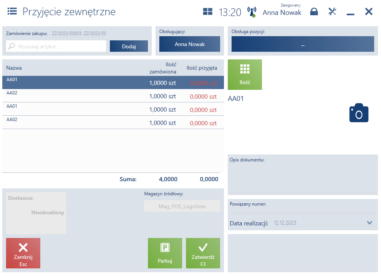Click the Ilość keypad tile

245,75
